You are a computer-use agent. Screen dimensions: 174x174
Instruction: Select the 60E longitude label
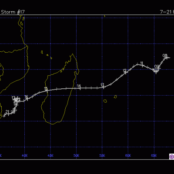128,156
